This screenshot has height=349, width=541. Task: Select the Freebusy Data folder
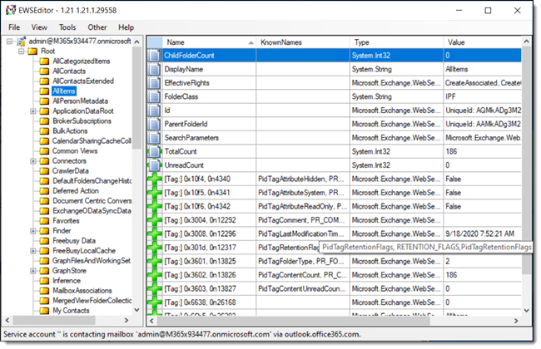click(x=74, y=241)
